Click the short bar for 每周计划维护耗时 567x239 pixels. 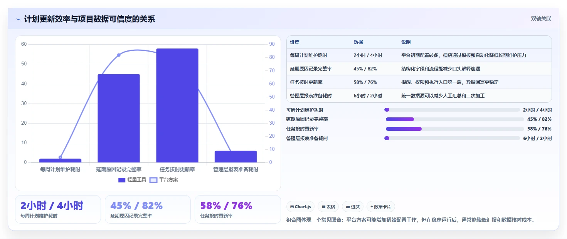pyautogui.click(x=60, y=160)
